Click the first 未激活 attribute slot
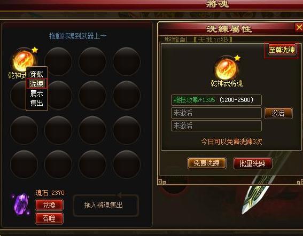 (216, 113)
